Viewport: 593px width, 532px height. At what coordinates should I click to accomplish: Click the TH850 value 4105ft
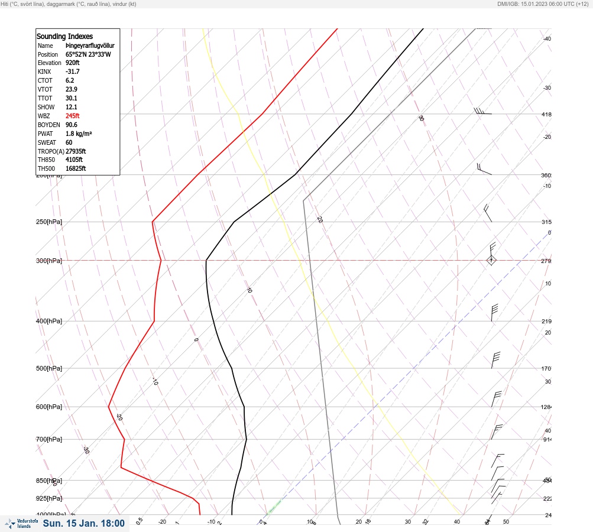[x=74, y=160]
